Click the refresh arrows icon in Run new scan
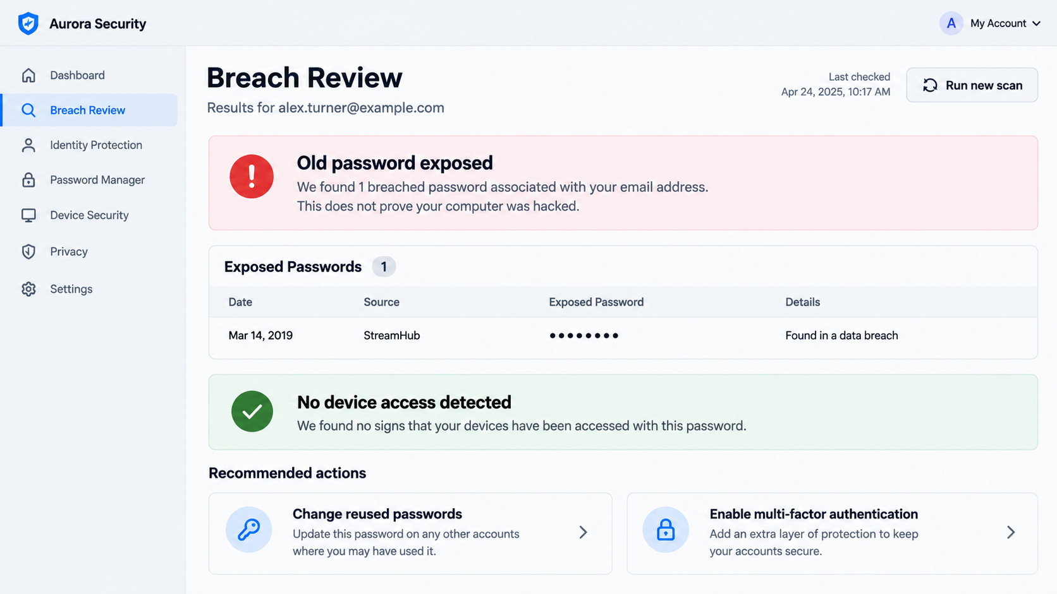Image resolution: width=1057 pixels, height=594 pixels. 930,85
